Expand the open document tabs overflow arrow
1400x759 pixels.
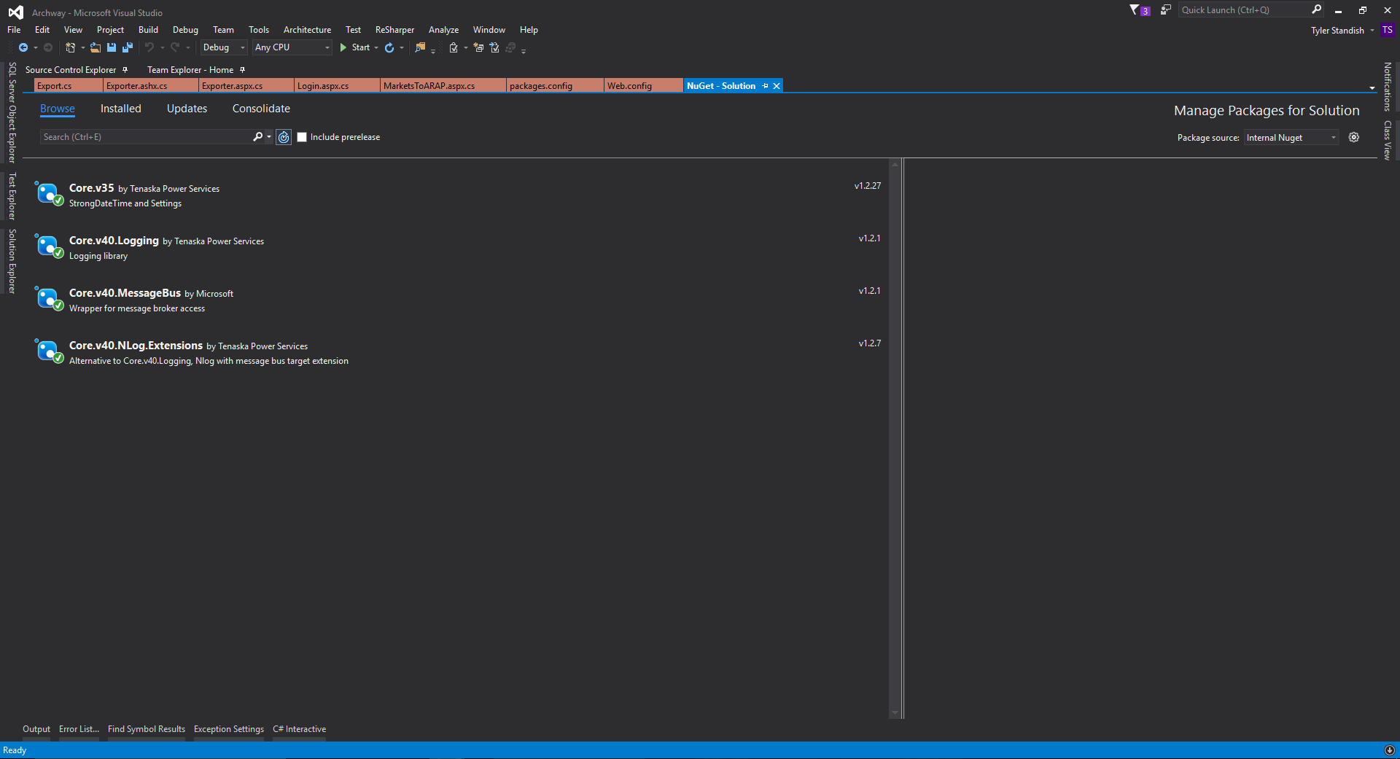click(1372, 87)
